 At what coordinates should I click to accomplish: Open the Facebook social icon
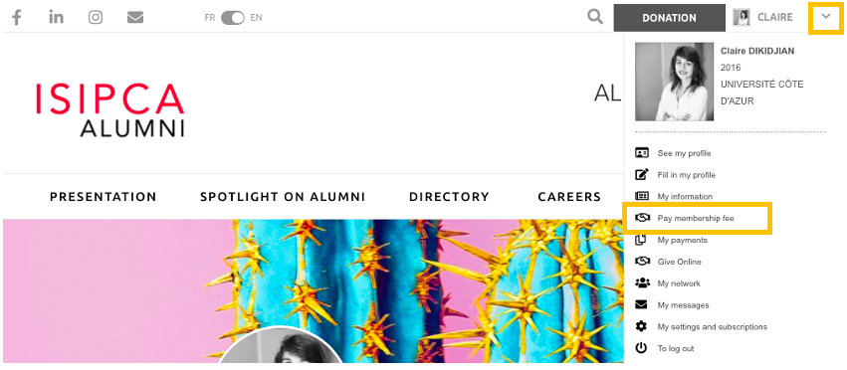click(17, 18)
